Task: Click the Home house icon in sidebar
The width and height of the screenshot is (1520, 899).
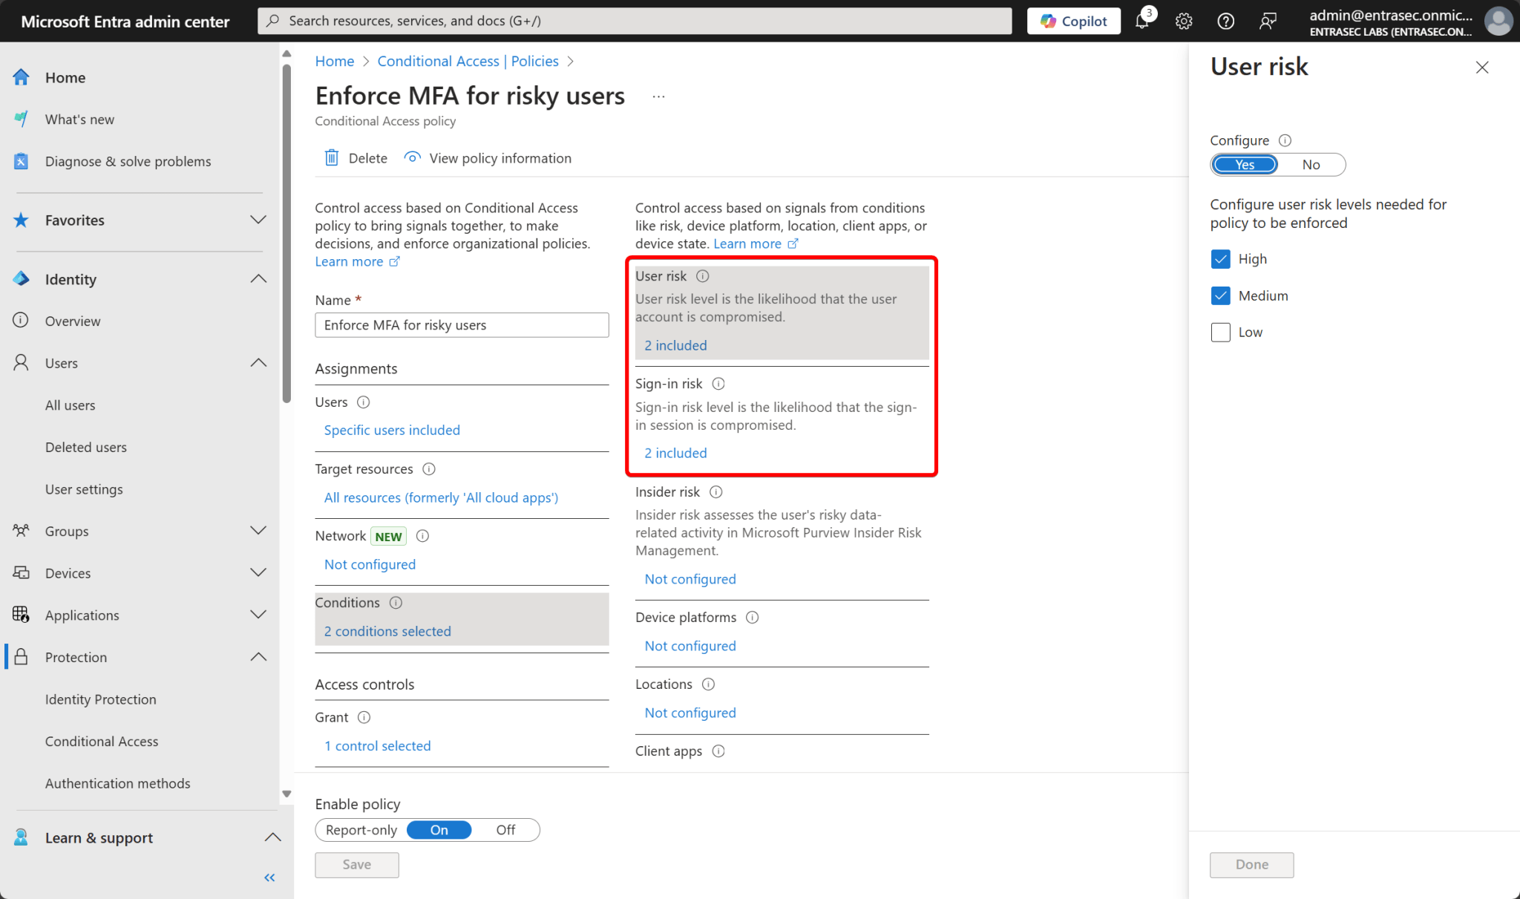Action: click(x=21, y=77)
